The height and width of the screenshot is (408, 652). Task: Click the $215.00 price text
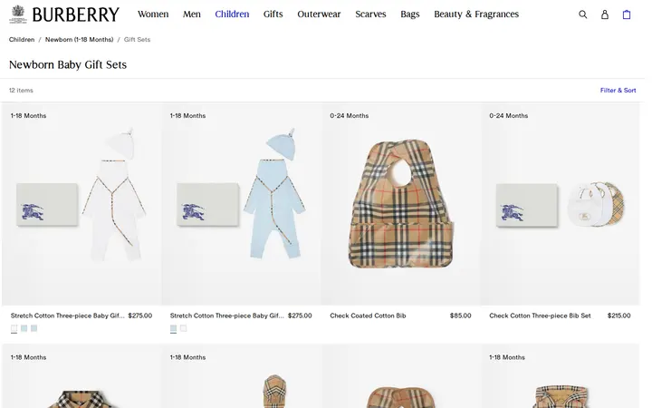click(618, 316)
